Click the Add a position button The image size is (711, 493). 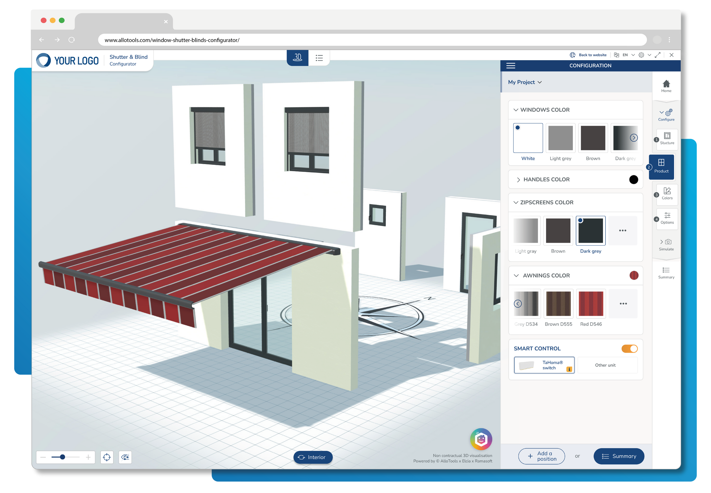coord(541,456)
